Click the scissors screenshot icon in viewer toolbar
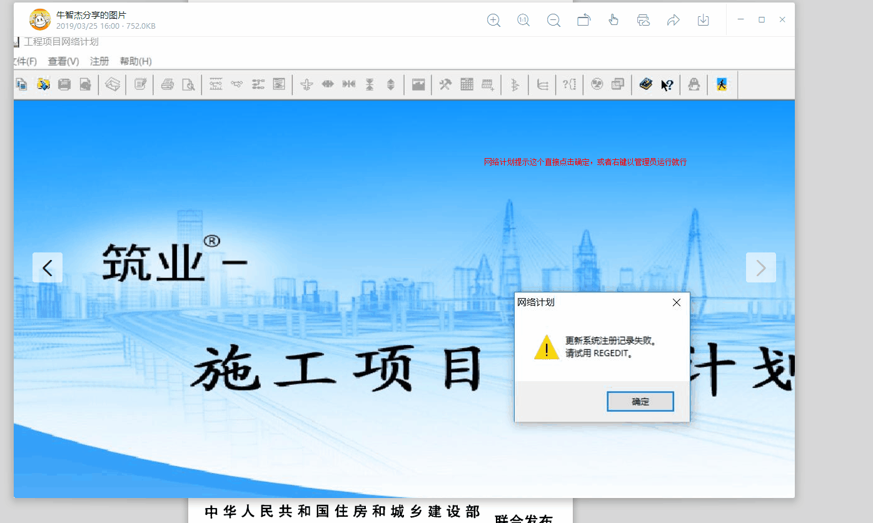The image size is (873, 523). pyautogui.click(x=643, y=20)
